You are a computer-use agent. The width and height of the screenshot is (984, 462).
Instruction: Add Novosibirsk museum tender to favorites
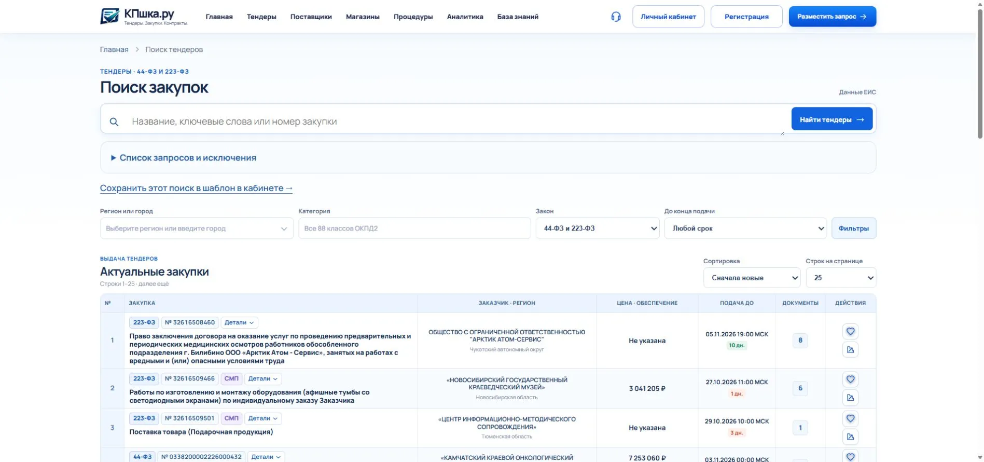(850, 379)
